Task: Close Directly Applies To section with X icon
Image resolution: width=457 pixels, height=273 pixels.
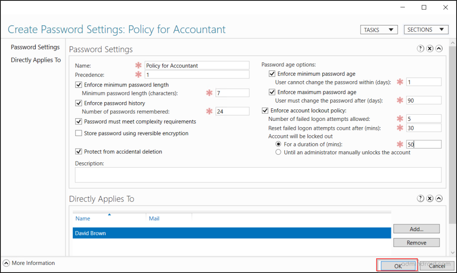Action: click(x=429, y=199)
